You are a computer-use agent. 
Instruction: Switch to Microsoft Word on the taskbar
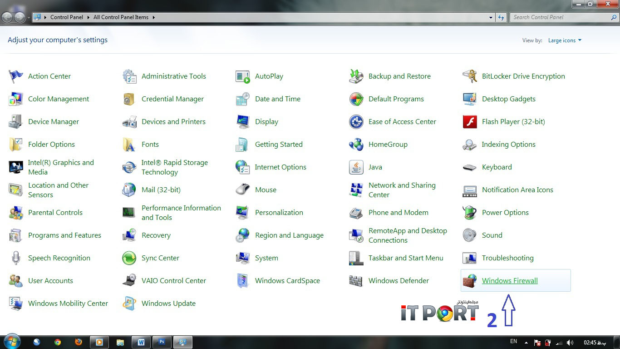(x=141, y=342)
